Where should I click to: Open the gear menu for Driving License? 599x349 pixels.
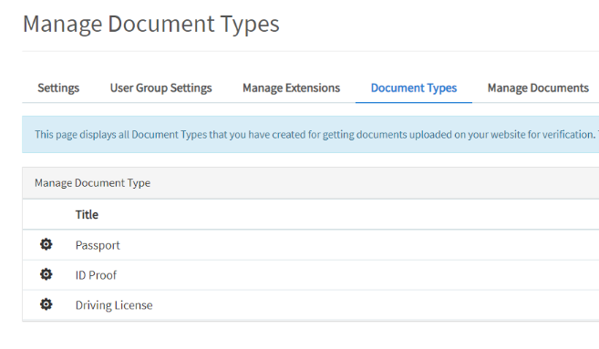point(46,304)
